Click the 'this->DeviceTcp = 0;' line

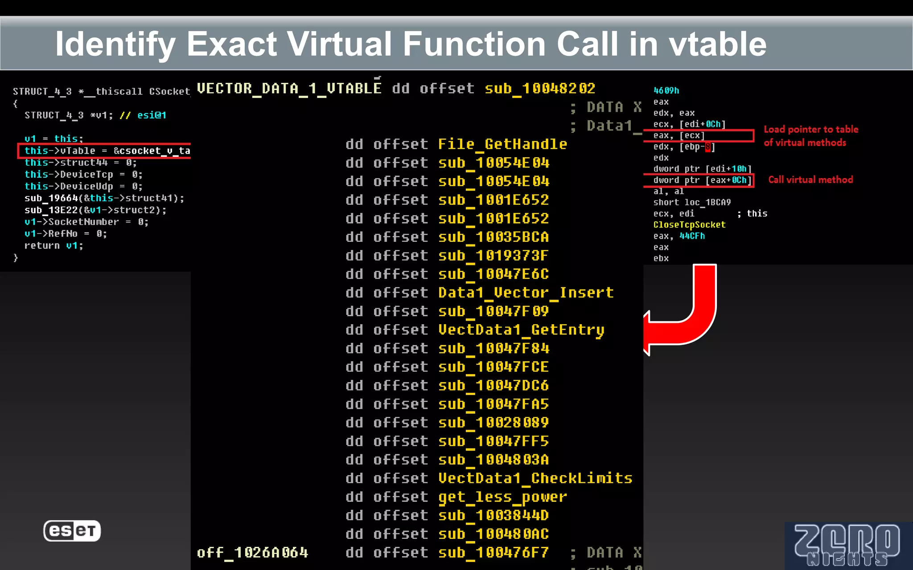click(x=83, y=175)
